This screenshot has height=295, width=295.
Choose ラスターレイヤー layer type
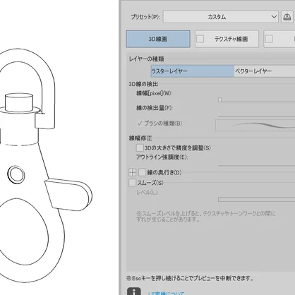click(x=193, y=71)
